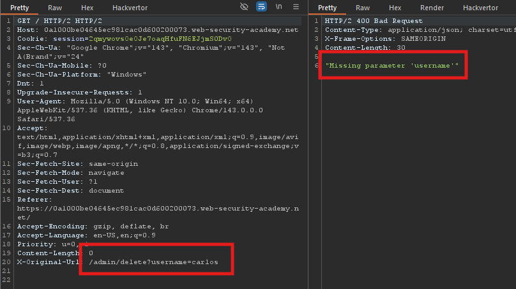
Task: Click the Sec-Ch-Ua header line
Action: [x=151, y=52]
